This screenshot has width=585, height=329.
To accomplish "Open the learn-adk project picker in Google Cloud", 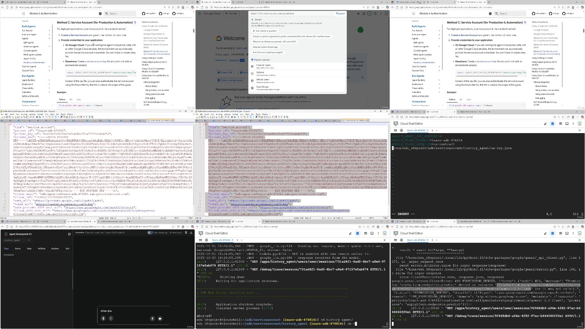I will click(x=231, y=14).
